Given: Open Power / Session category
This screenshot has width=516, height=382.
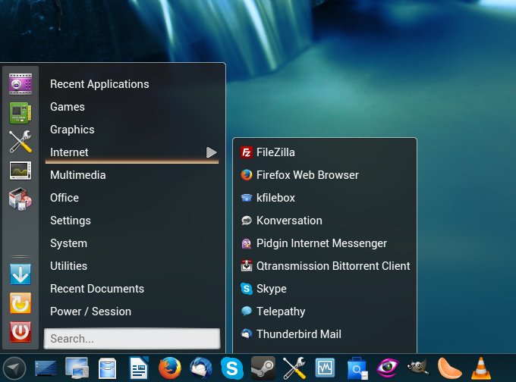Looking at the screenshot, I should point(132,312).
